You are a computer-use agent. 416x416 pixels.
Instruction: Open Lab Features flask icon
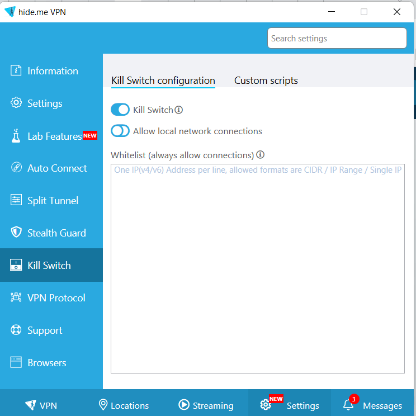(16, 136)
